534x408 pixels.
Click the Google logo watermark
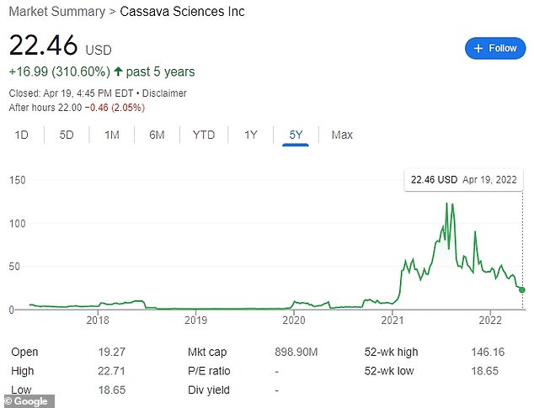pyautogui.click(x=28, y=400)
